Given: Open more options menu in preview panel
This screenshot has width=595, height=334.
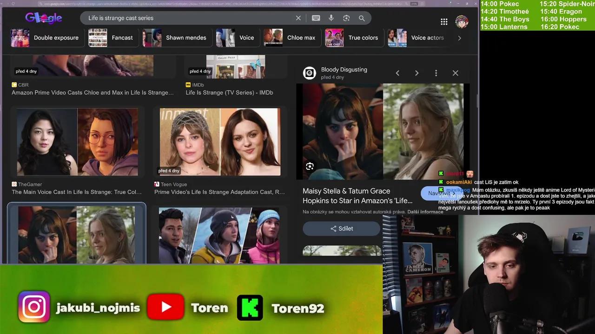Looking at the screenshot, I should pyautogui.click(x=436, y=73).
